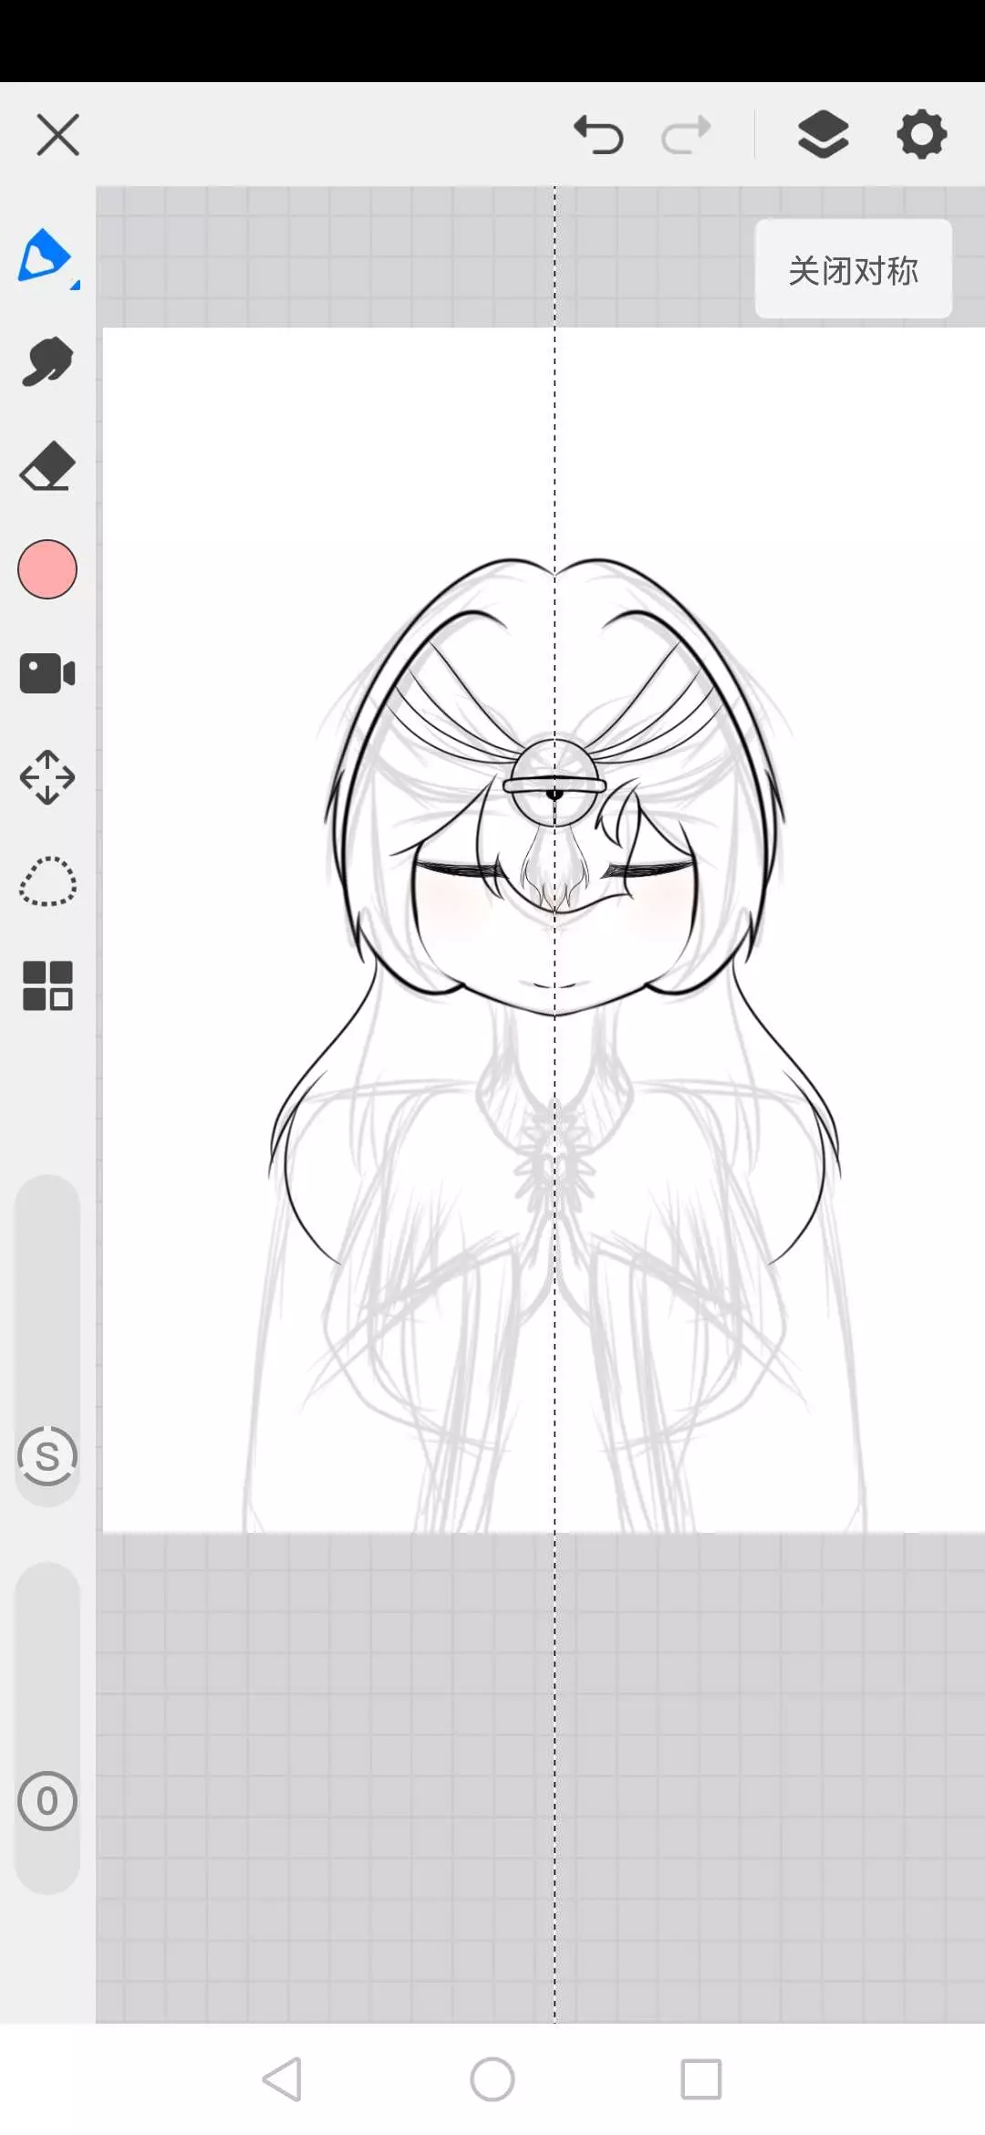Open the pink color swatch
The height and width of the screenshot is (2135, 985).
click(47, 569)
